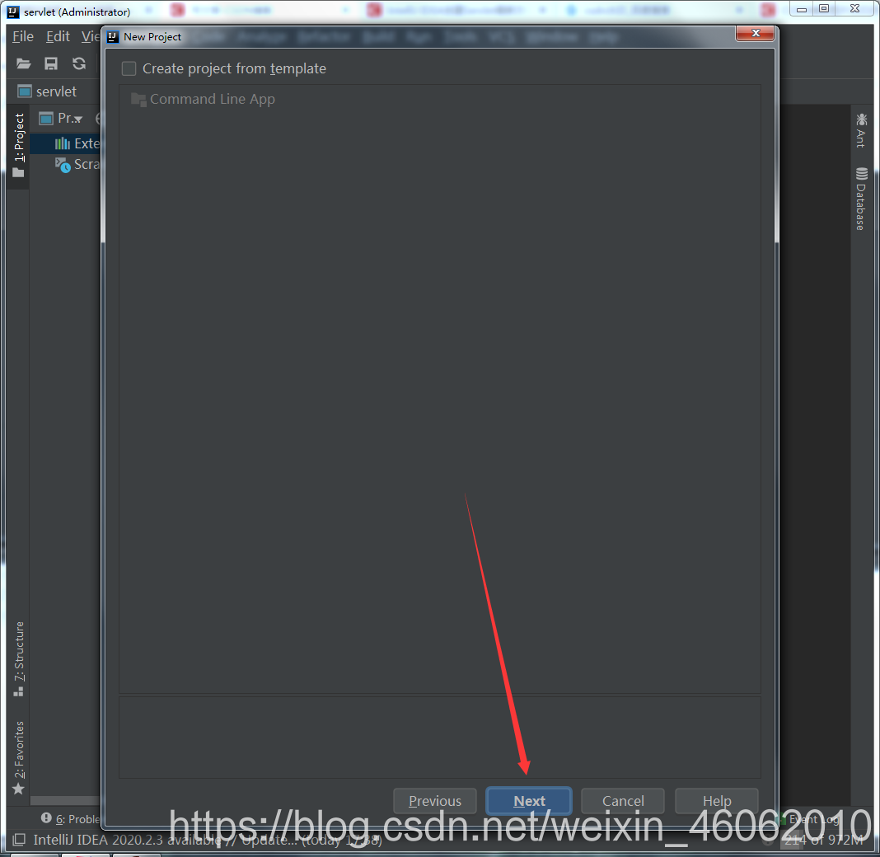The height and width of the screenshot is (857, 880).
Task: Click the tool window quick access icon
Action: coord(19,840)
